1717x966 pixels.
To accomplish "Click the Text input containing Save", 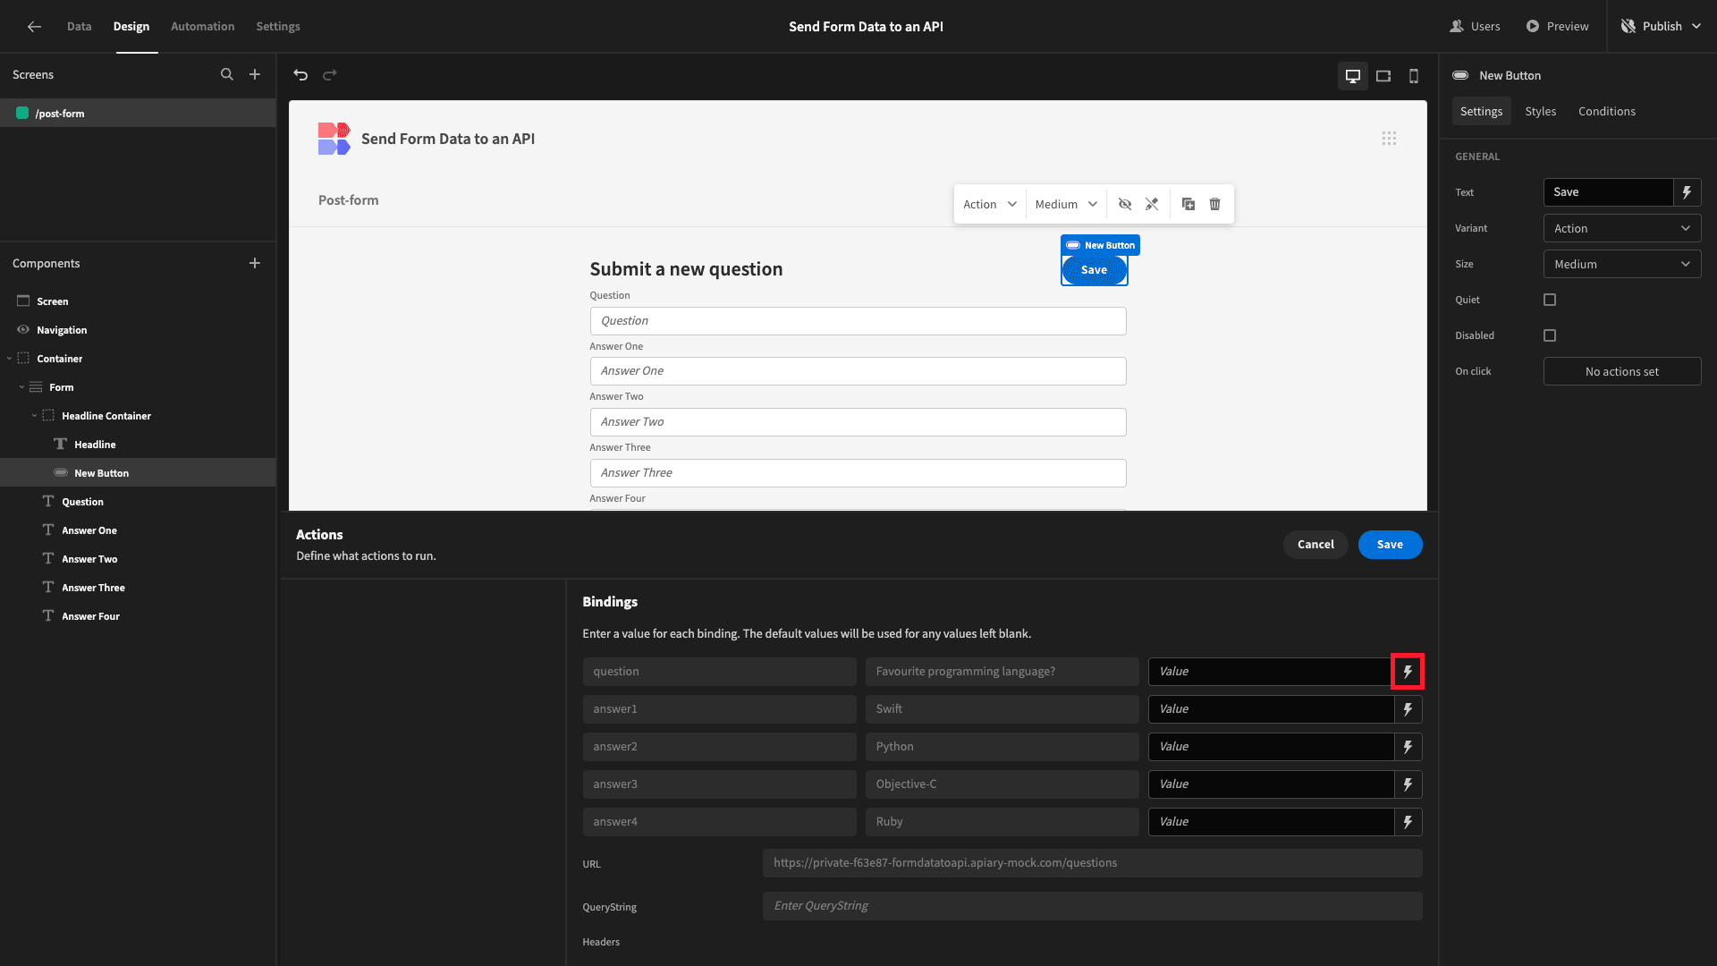I will [1608, 192].
